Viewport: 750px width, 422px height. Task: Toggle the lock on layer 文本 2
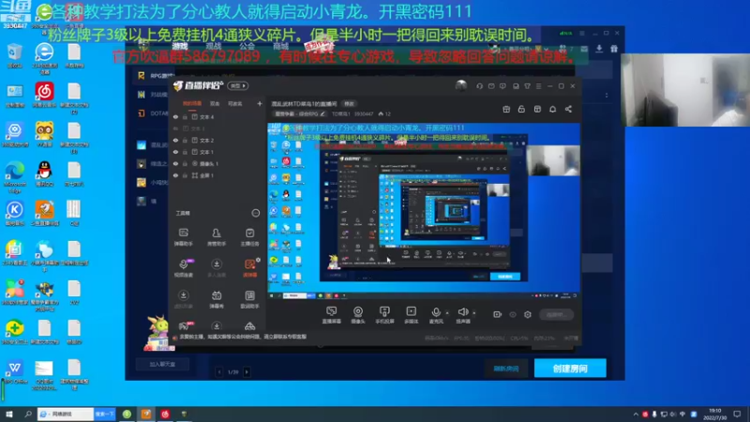(185, 140)
